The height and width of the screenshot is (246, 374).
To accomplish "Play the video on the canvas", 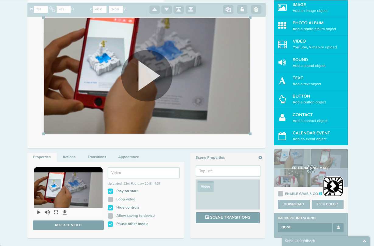I will point(147,76).
